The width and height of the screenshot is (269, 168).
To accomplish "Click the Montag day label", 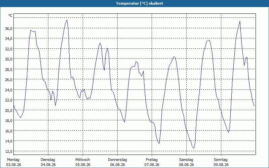I will 13,160.
